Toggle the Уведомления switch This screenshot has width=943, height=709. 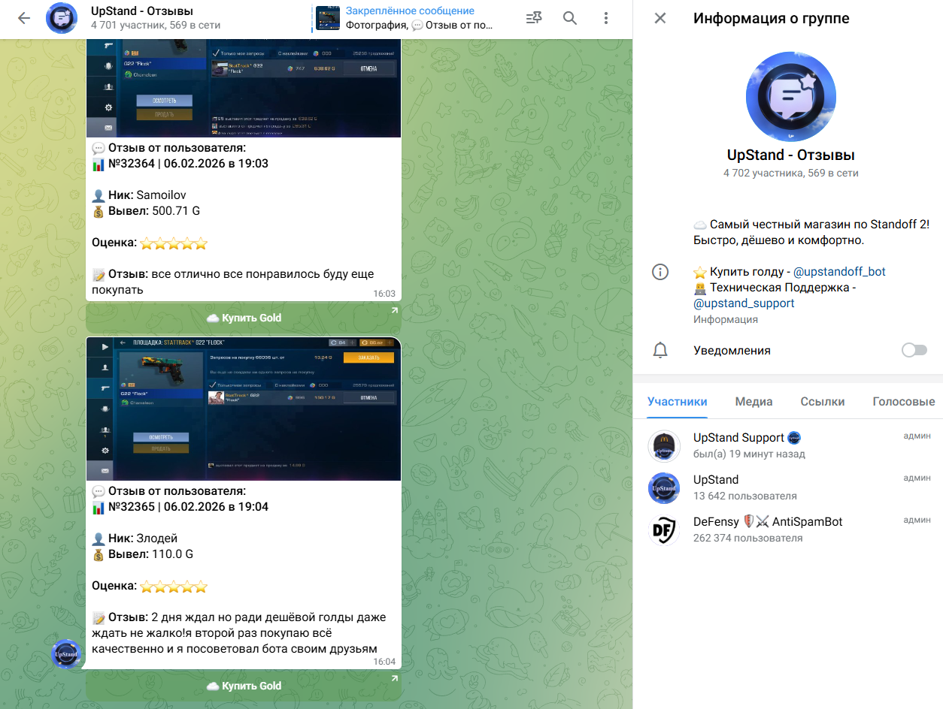click(914, 350)
